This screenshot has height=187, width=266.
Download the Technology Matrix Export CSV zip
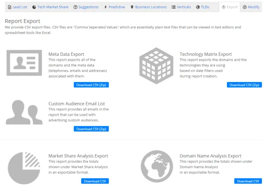pos(244,85)
